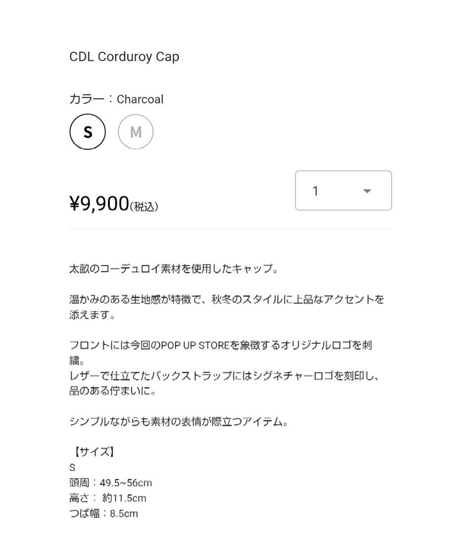Click the product title CDL Corduroy Cap

click(124, 56)
